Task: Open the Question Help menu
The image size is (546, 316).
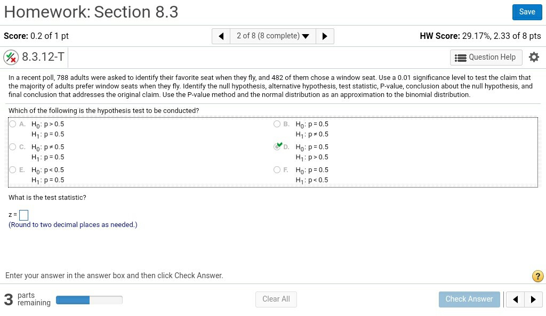Action: click(486, 58)
